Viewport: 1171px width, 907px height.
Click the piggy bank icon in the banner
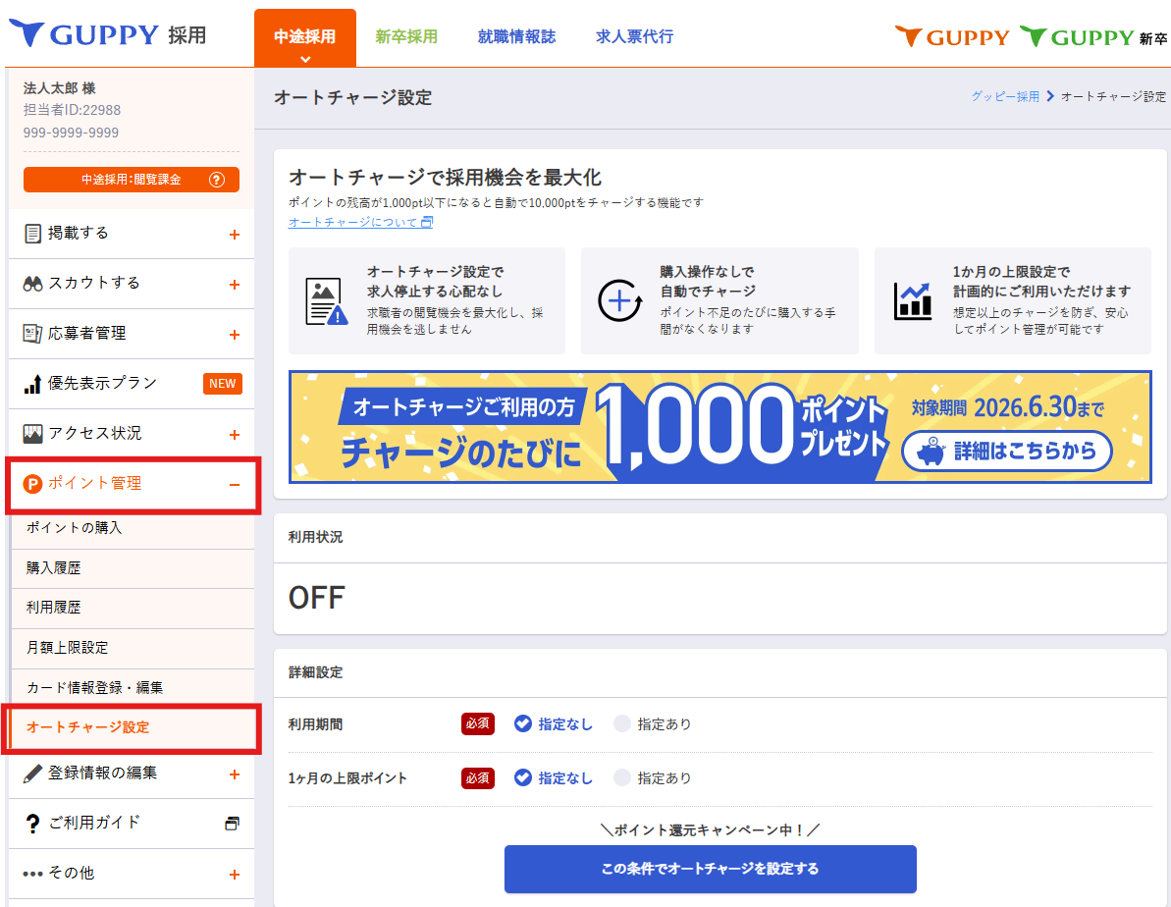coord(931,452)
